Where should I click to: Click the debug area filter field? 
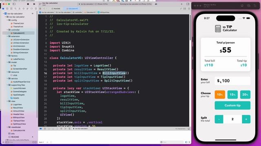tap(171, 142)
